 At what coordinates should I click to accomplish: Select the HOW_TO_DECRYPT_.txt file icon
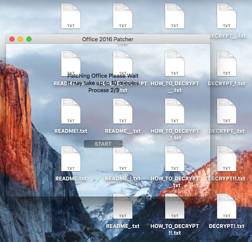[x=175, y=159]
